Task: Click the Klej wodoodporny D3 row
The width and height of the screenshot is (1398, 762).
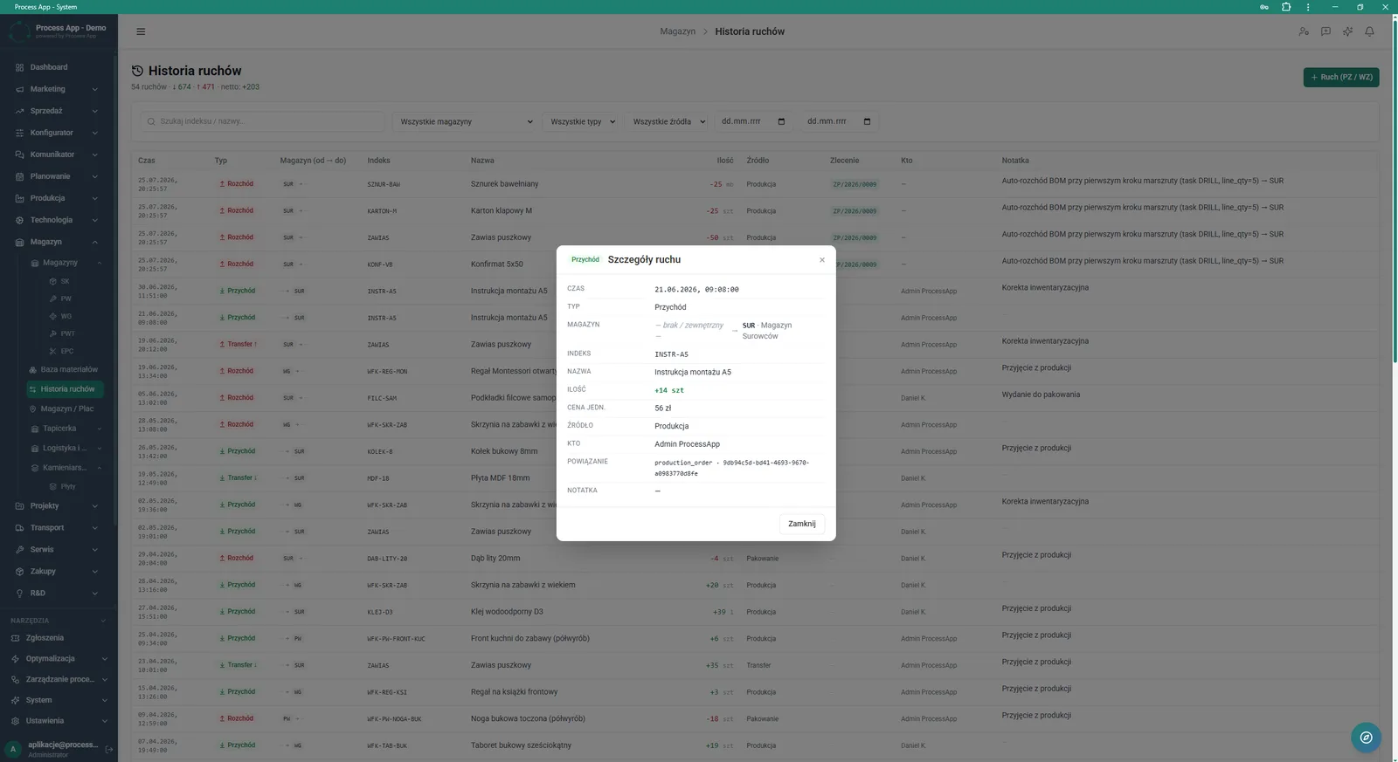Action: pos(755,612)
